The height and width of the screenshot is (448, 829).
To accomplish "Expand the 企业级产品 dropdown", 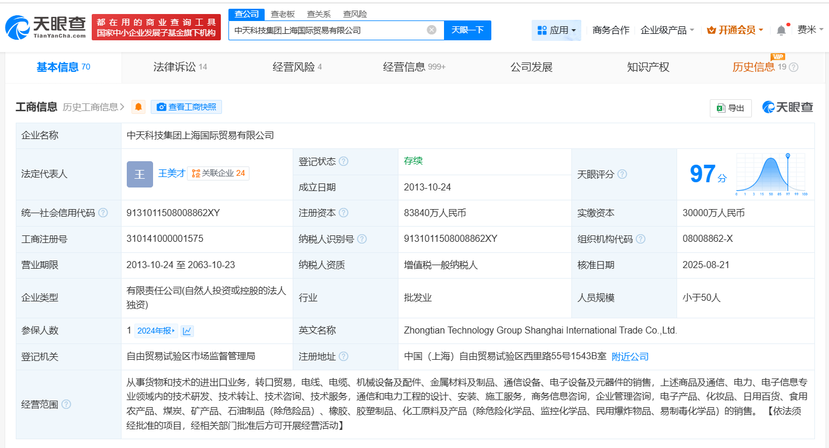I will click(x=663, y=30).
